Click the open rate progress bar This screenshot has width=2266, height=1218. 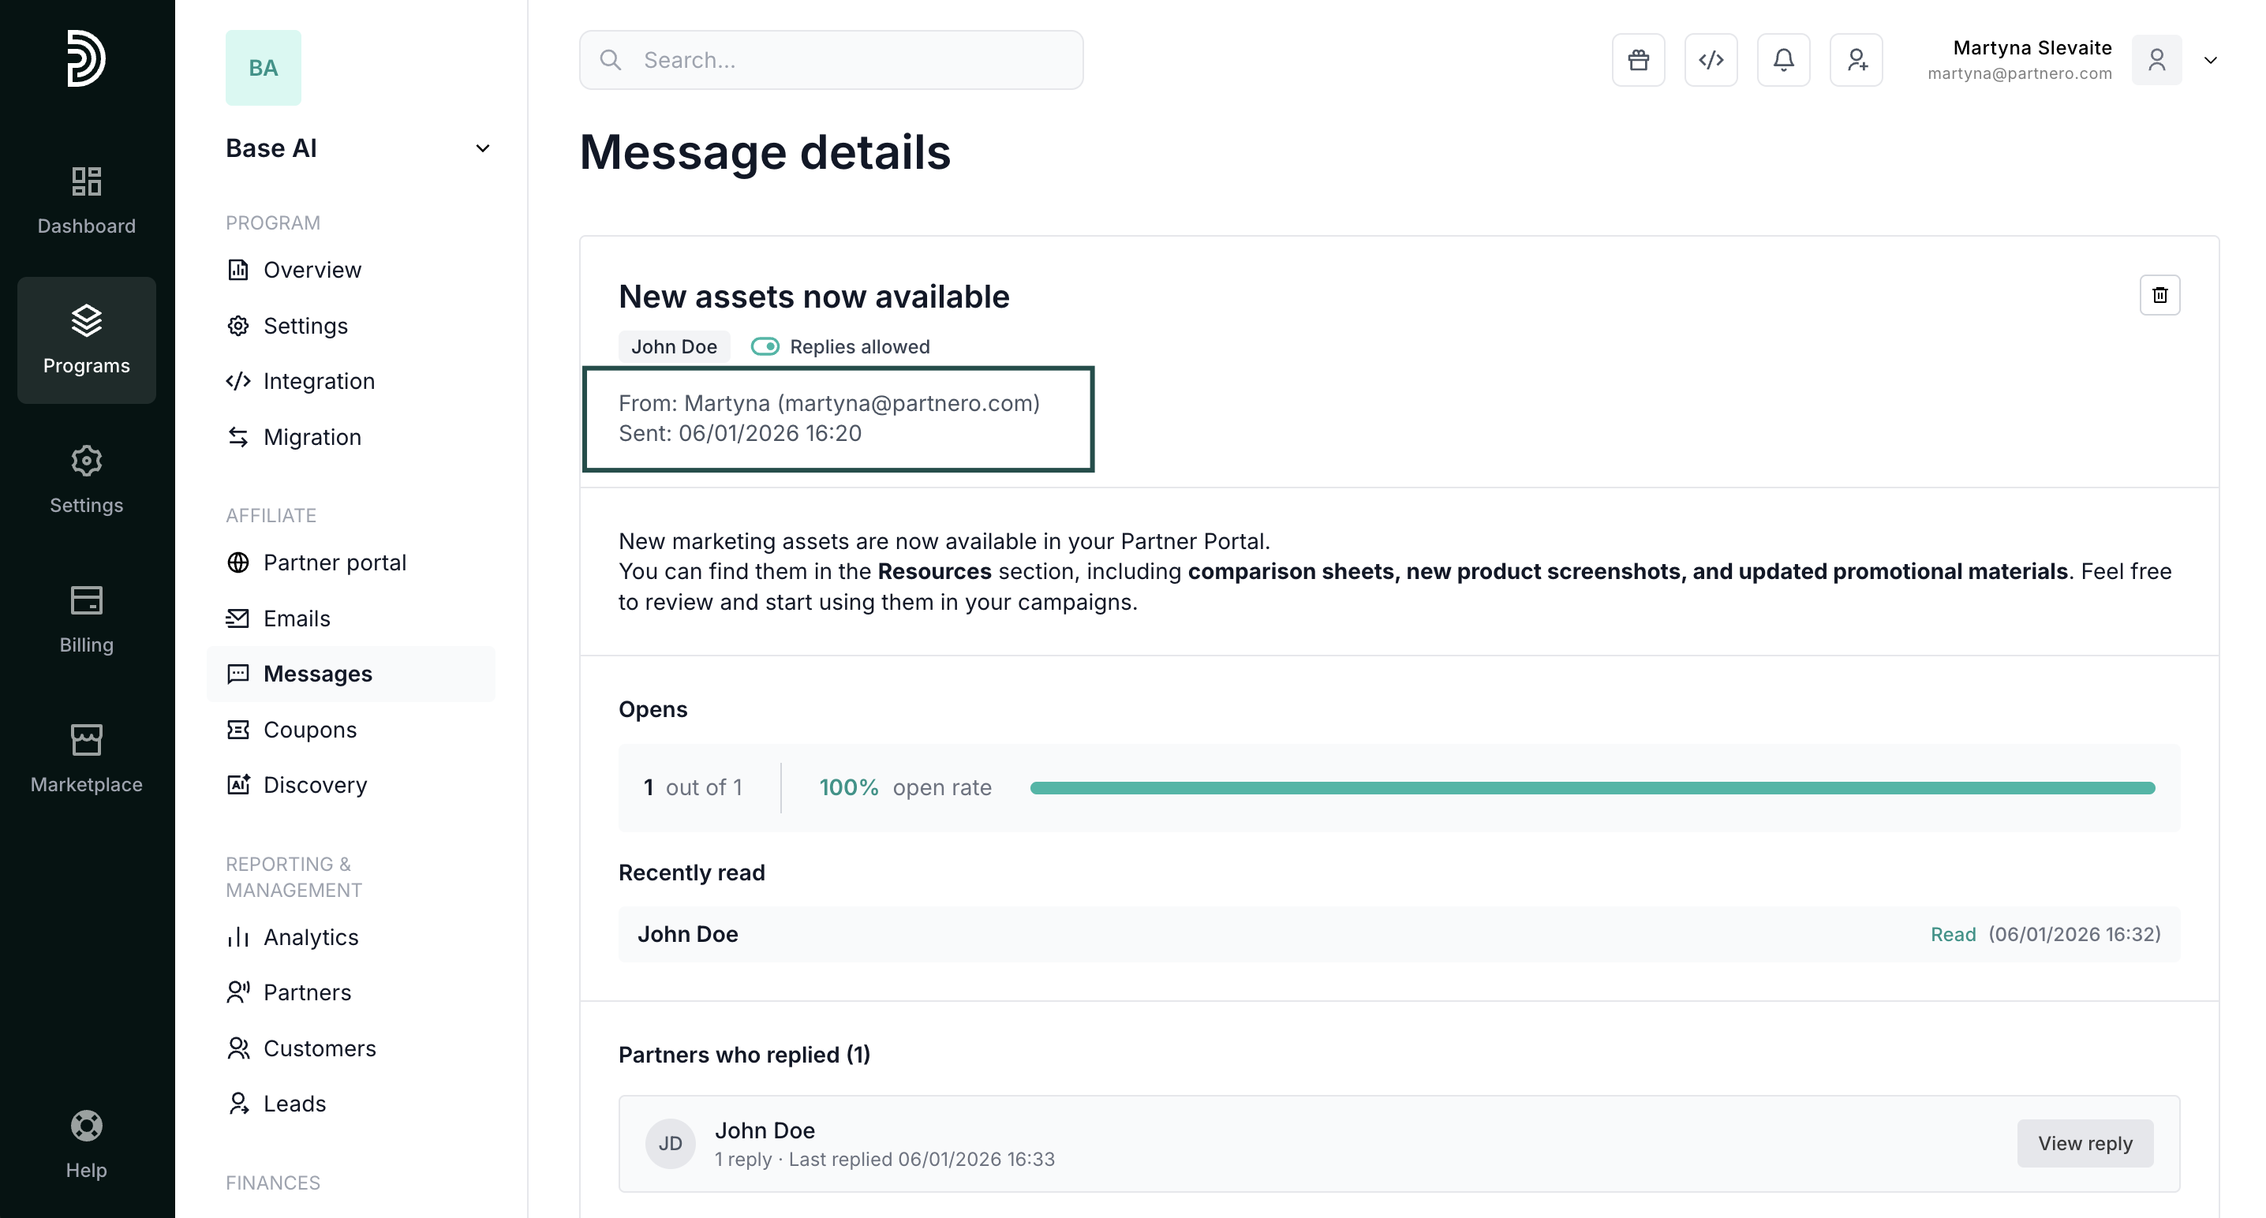pos(1591,788)
